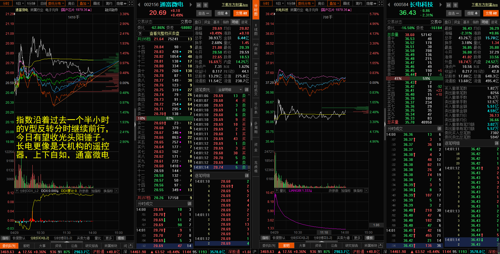
Task: Click 沪股通 +40.0亿 in left status bar
Action: pyautogui.click(x=106, y=252)
